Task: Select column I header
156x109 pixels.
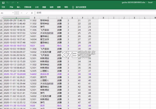Action: pyautogui.click(x=114, y=18)
